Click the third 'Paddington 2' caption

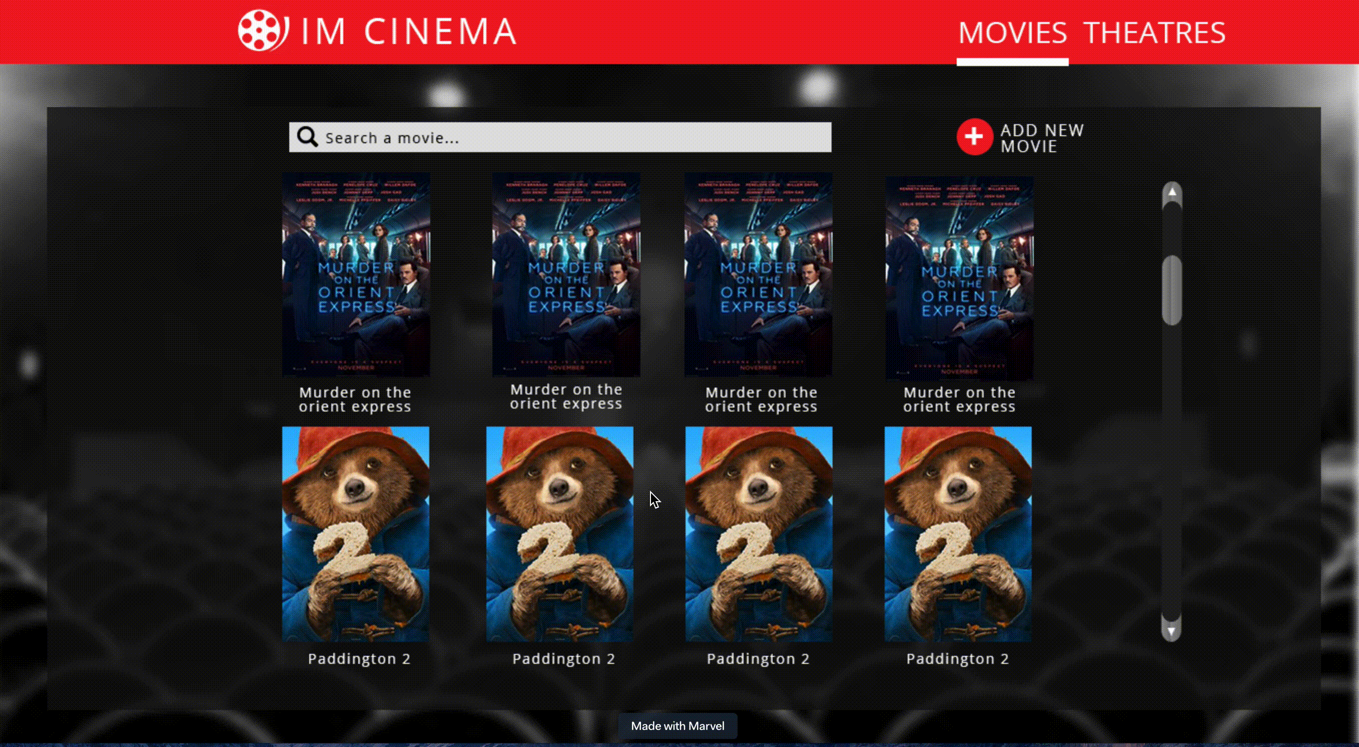pyautogui.click(x=758, y=659)
